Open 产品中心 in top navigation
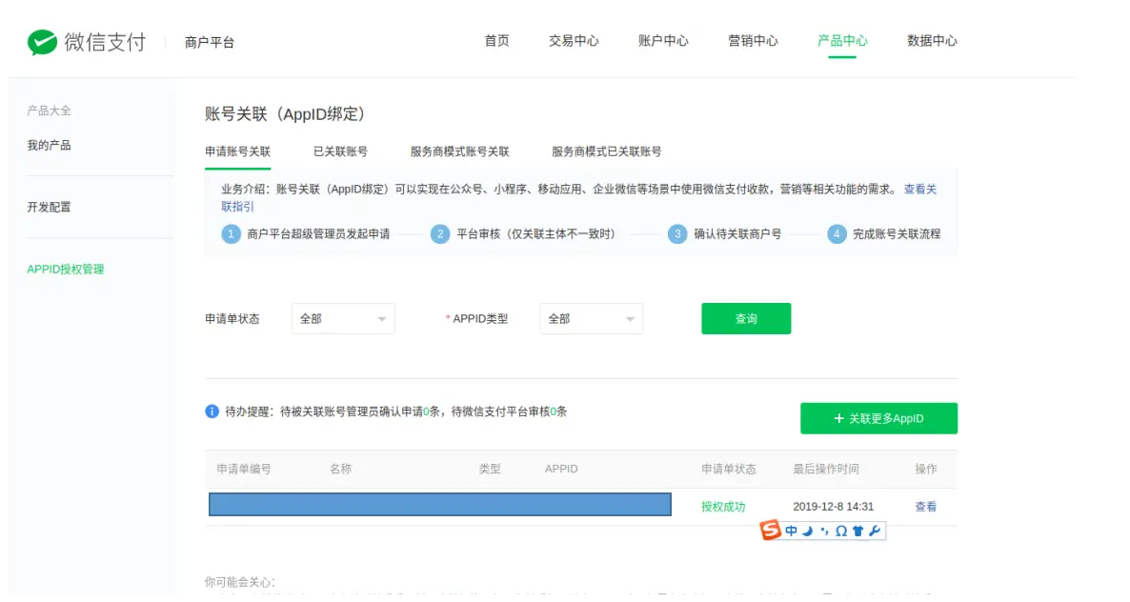This screenshot has width=1130, height=602. tap(841, 41)
